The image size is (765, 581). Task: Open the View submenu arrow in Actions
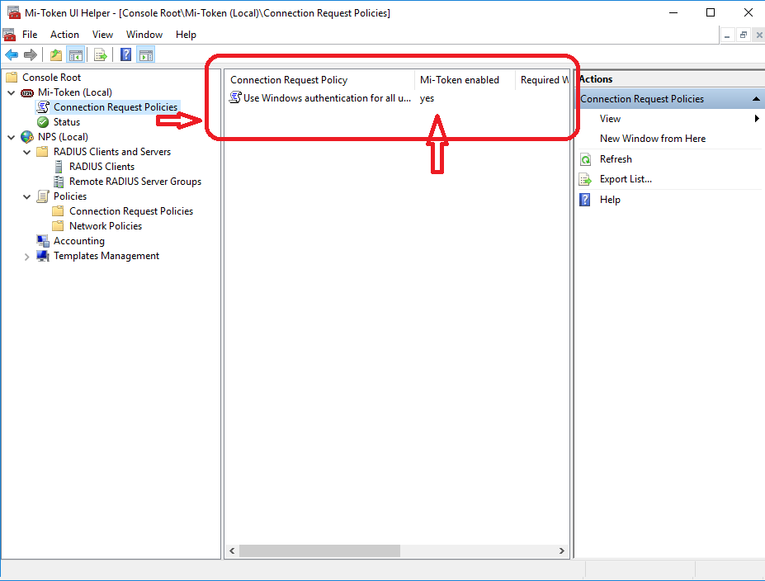757,119
